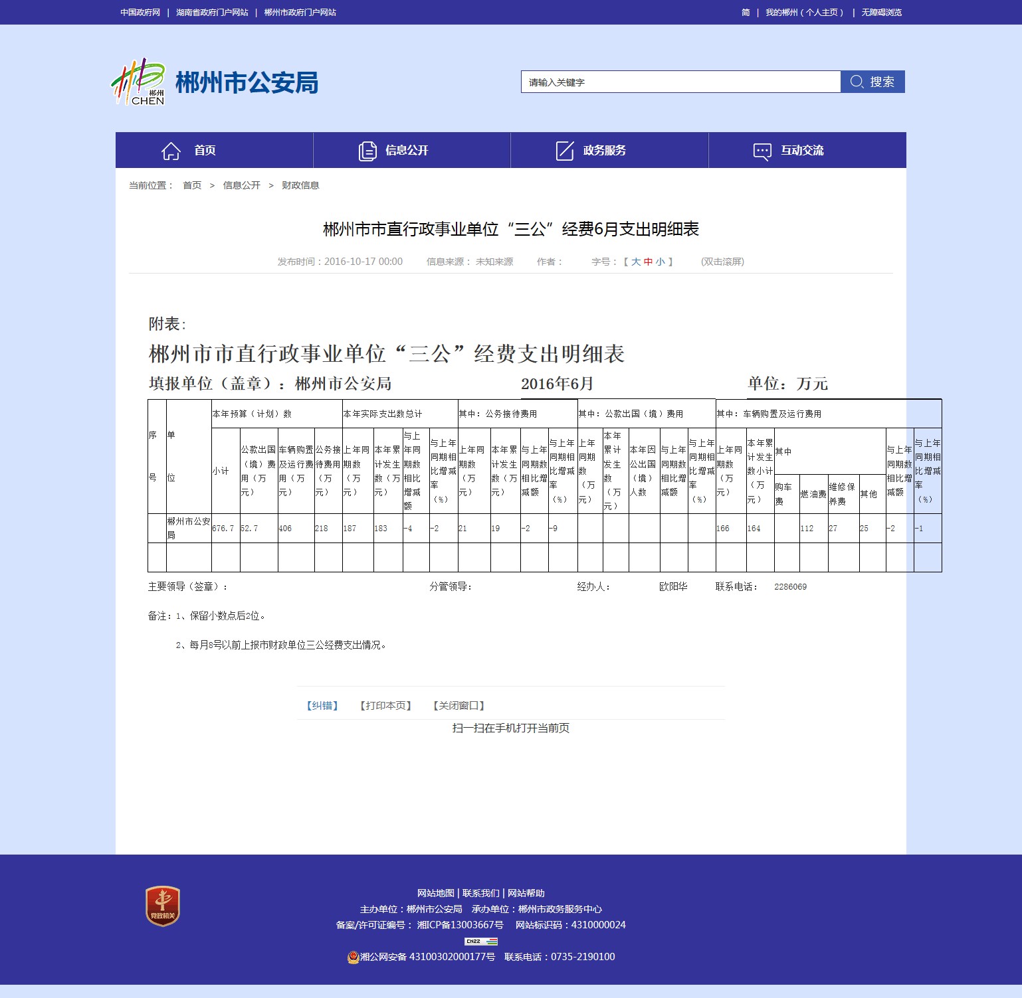Set font size to 中
Viewport: 1022px width, 998px height.
tap(648, 262)
